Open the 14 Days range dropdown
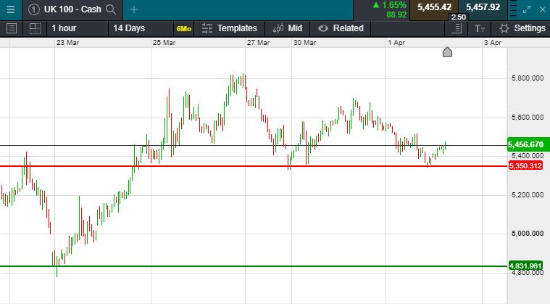Image resolution: width=550 pixels, height=304 pixels. (141, 28)
